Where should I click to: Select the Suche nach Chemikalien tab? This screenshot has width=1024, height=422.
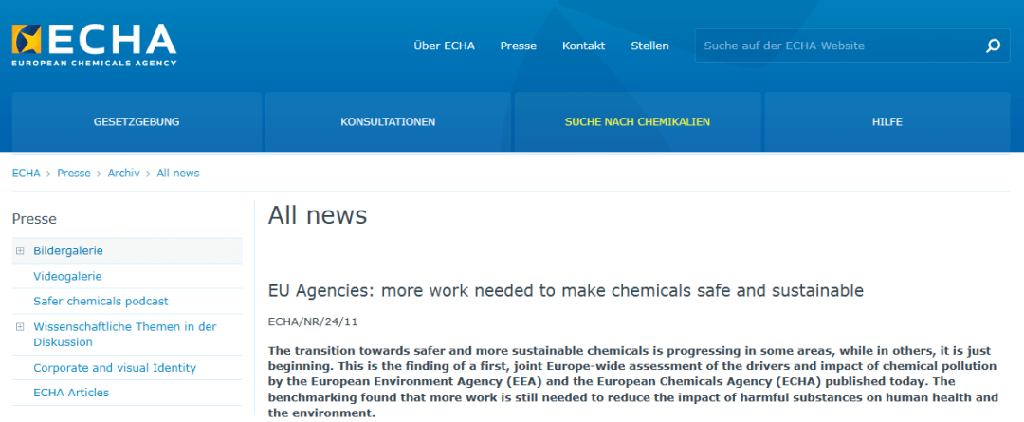[x=637, y=122]
